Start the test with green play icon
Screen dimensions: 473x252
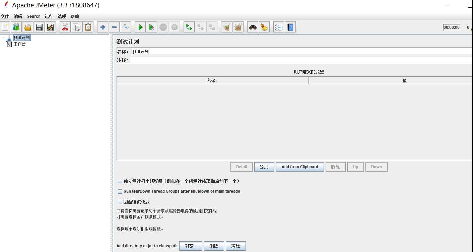(x=140, y=27)
